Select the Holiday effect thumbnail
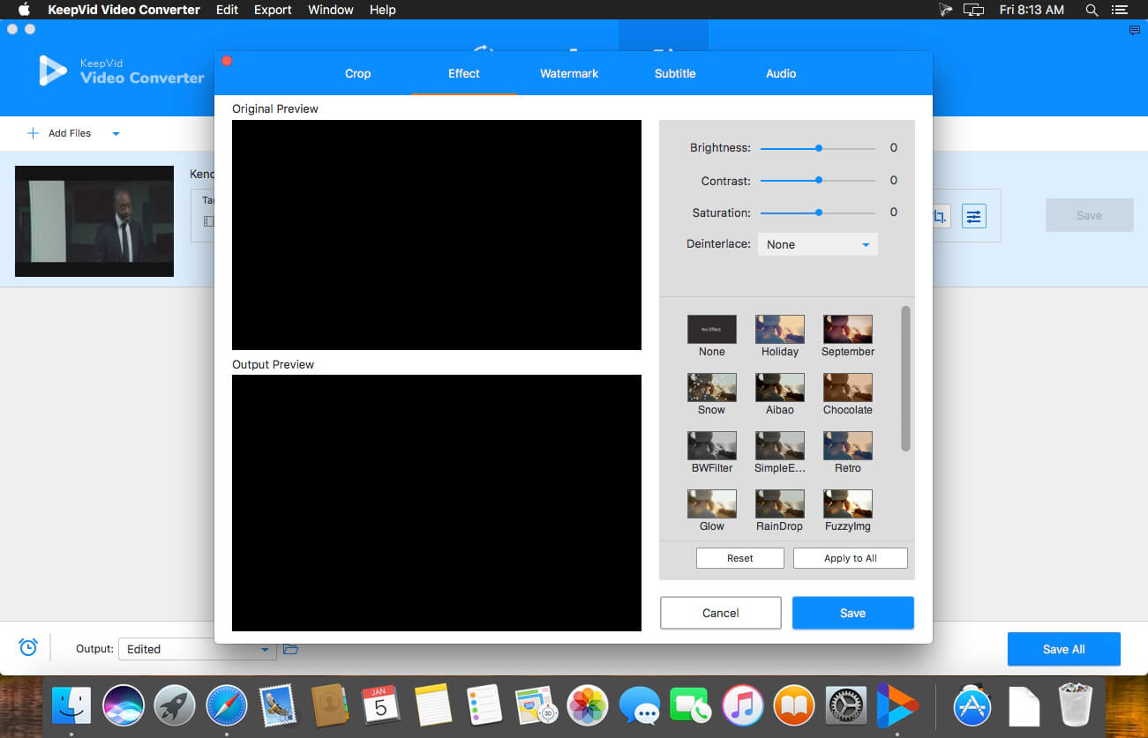The image size is (1148, 738). 780,329
